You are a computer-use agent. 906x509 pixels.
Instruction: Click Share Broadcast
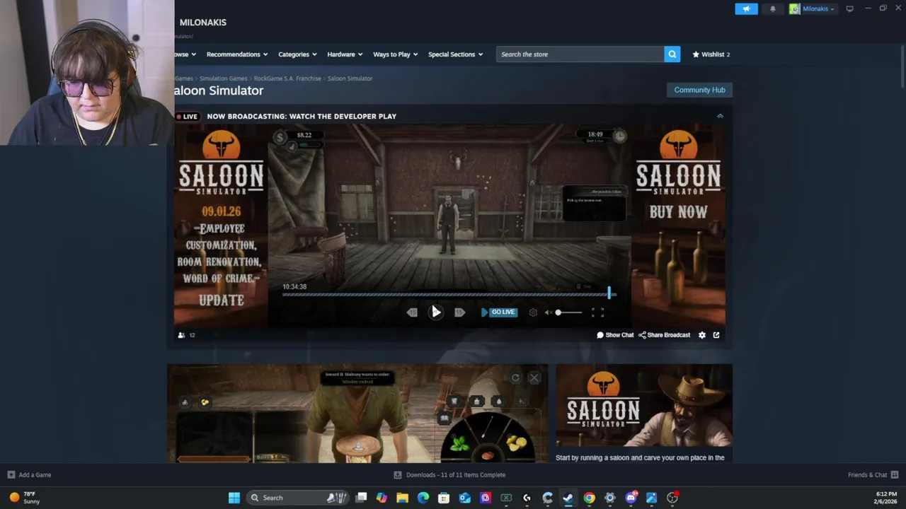point(664,335)
